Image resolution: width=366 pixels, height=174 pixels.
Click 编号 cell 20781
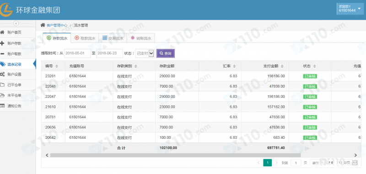tap(50, 117)
